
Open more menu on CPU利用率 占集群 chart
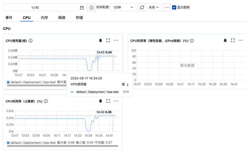pyautogui.click(x=116, y=101)
